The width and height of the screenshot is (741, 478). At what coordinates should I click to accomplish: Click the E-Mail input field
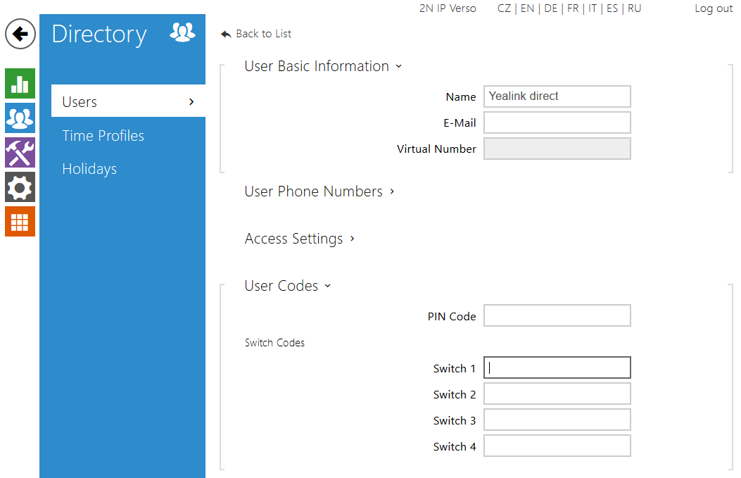pos(557,122)
